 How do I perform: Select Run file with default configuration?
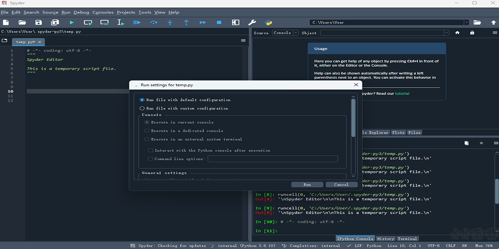coord(142,100)
